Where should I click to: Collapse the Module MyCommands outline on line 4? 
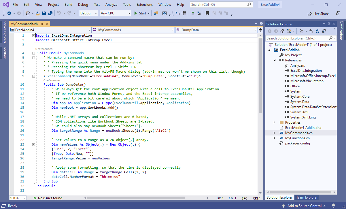[34, 53]
